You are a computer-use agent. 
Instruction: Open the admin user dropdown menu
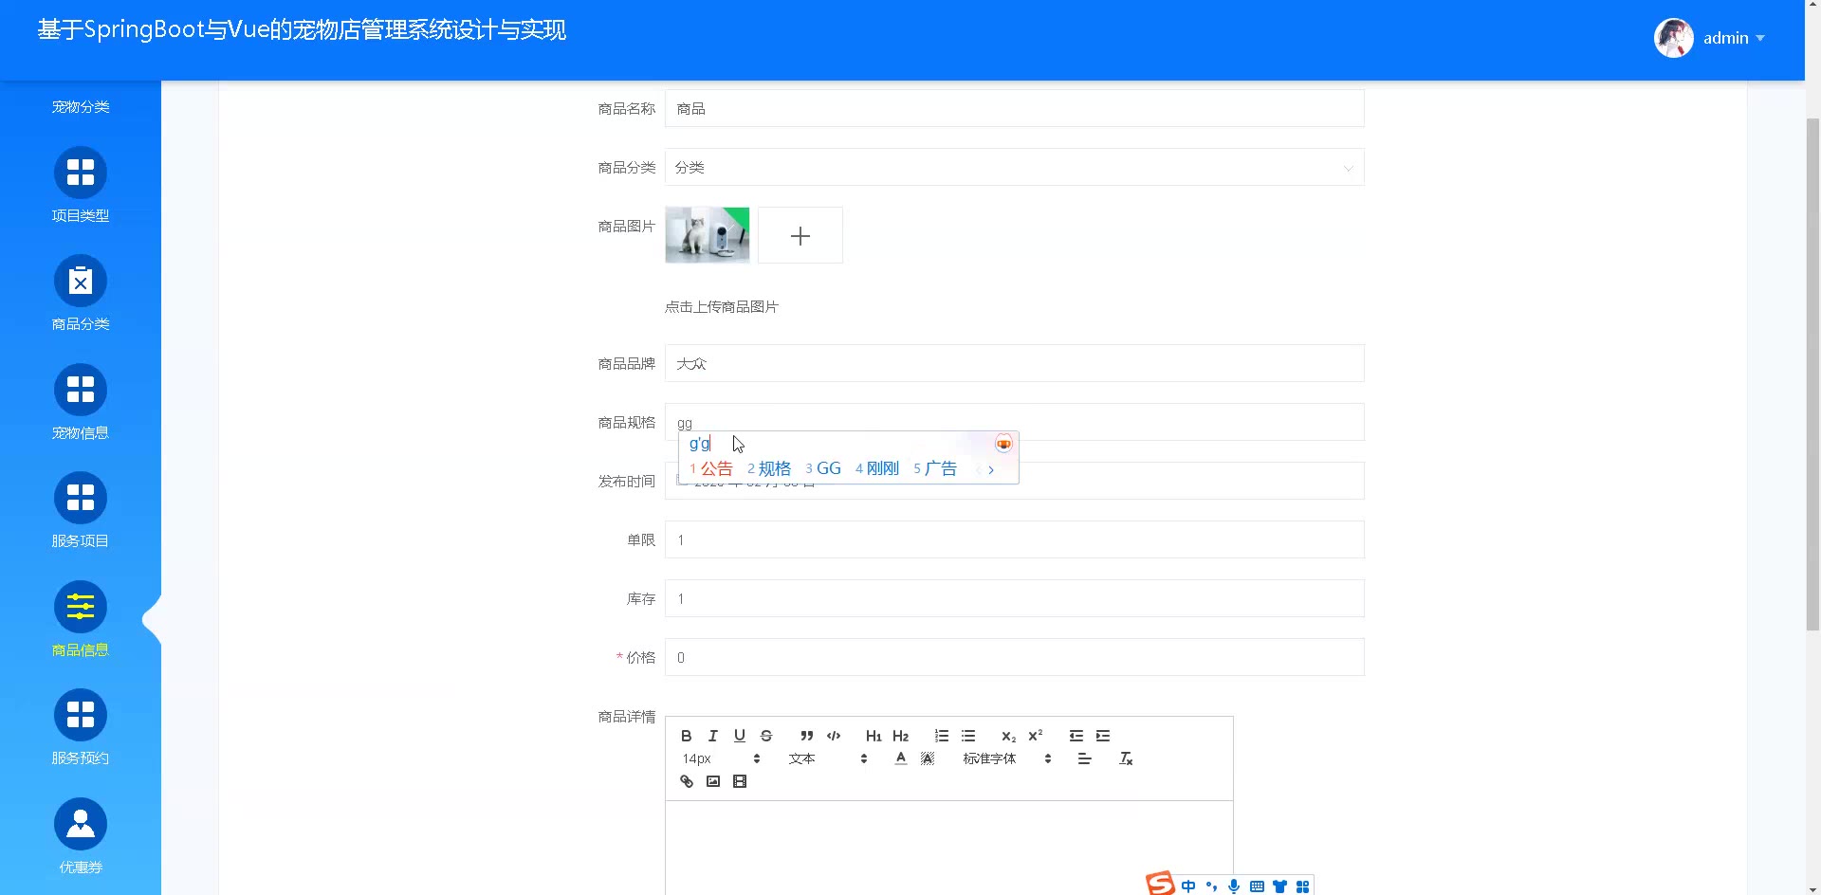pos(1734,38)
